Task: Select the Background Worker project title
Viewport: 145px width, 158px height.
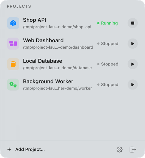Action: pos(48,82)
